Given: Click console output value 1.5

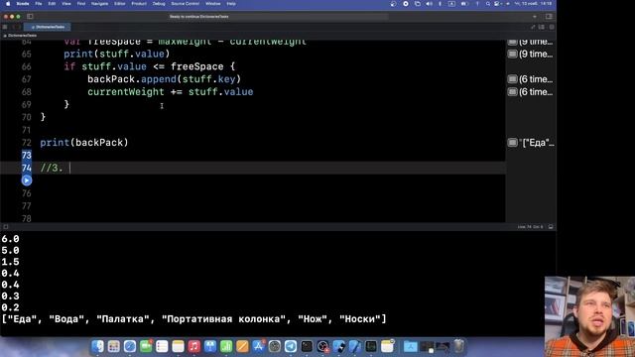Looking at the screenshot, I should 10,262.
